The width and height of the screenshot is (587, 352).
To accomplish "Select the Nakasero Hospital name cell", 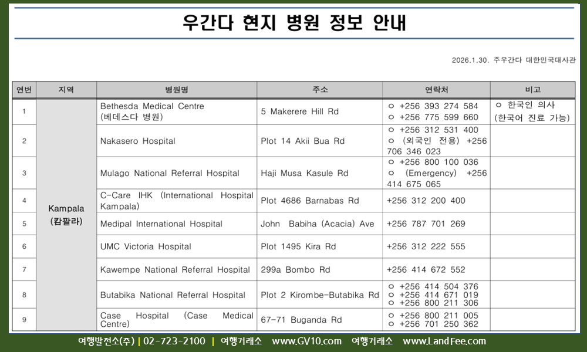I will [x=138, y=141].
